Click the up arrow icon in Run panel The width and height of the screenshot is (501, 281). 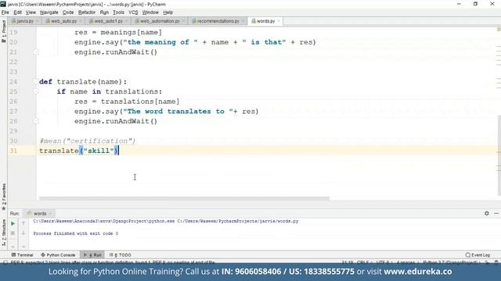click(23, 224)
